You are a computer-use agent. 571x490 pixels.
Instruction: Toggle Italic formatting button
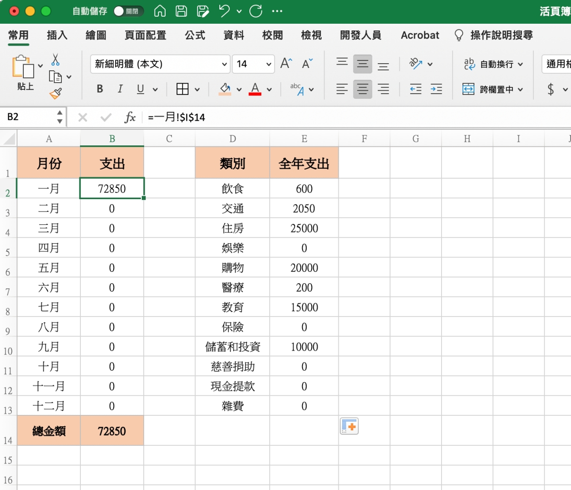[120, 89]
